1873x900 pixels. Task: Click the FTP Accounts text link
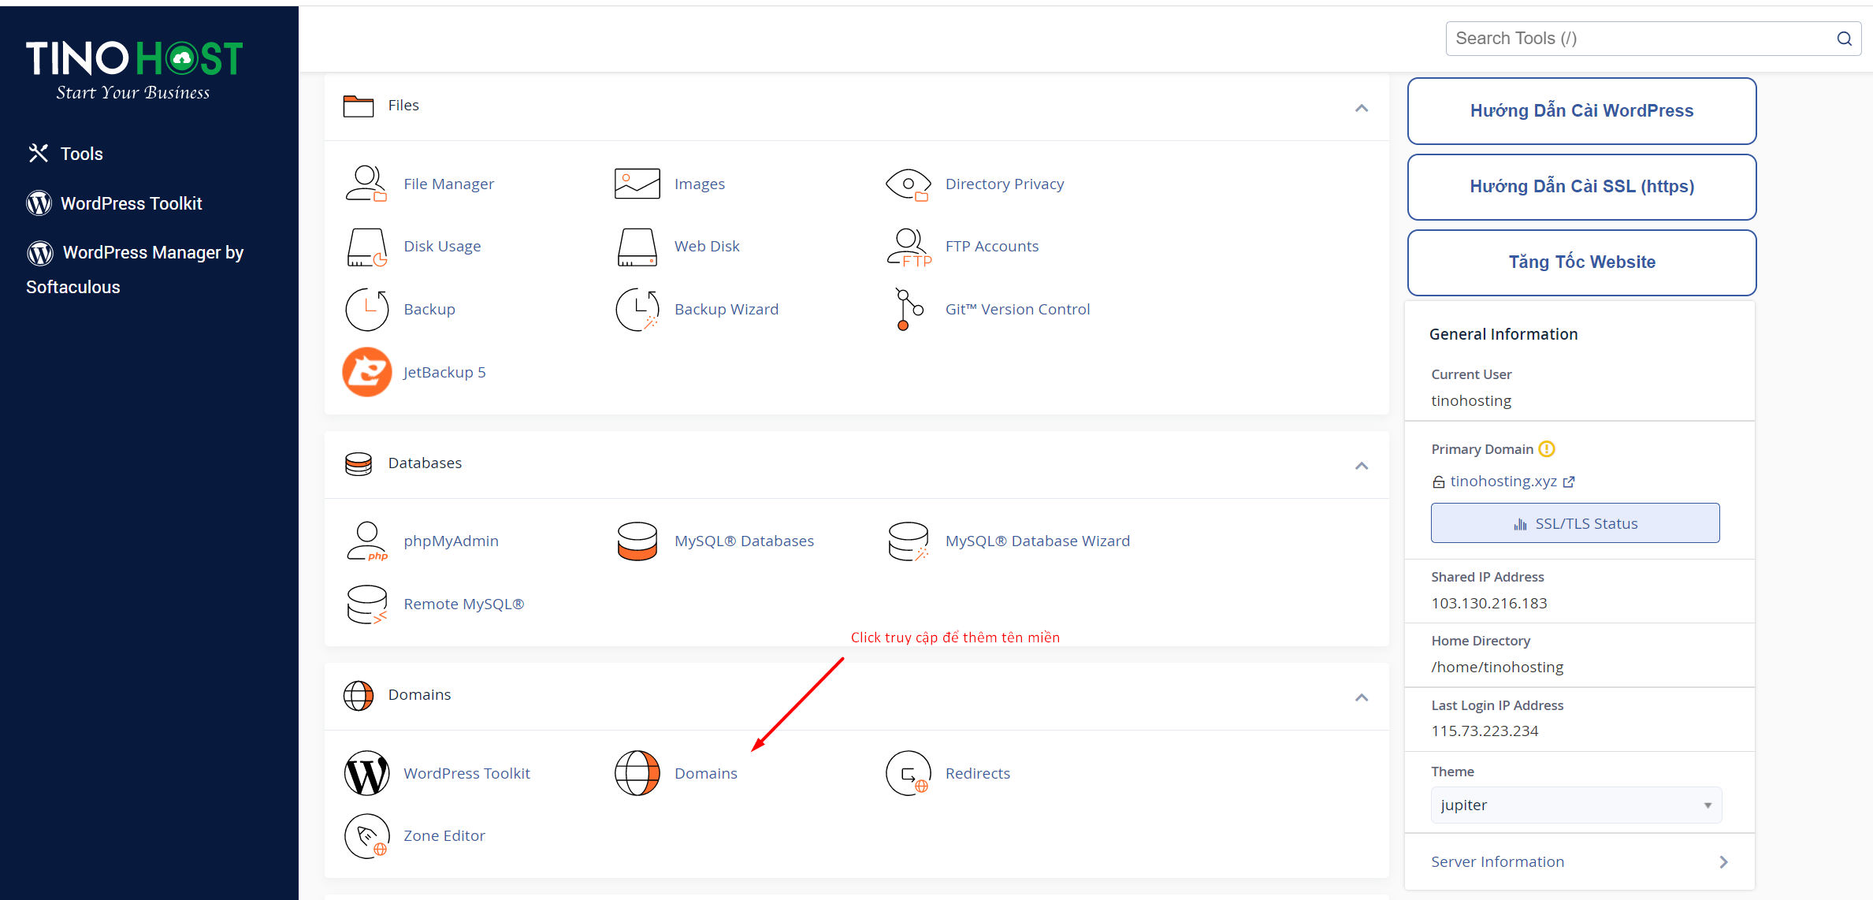[x=992, y=247]
